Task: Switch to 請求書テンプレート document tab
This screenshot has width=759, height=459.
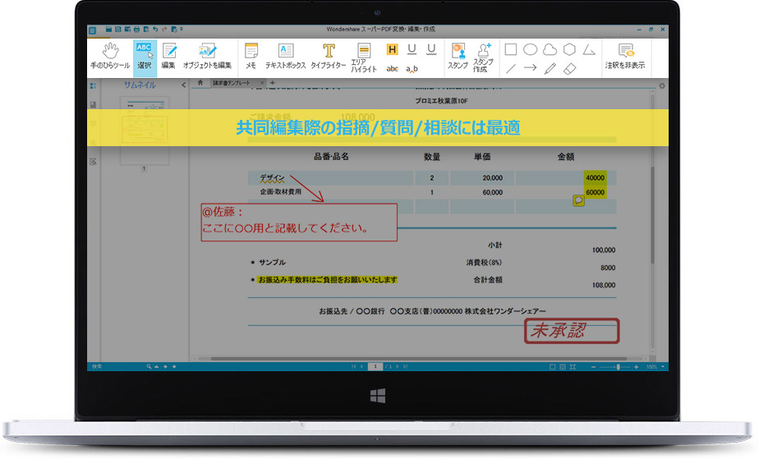Action: (x=232, y=83)
